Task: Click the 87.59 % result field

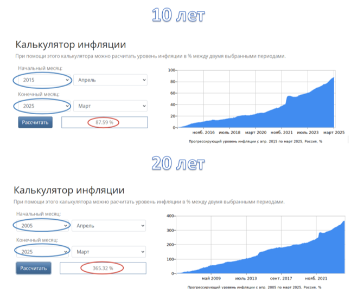Action: [105, 122]
